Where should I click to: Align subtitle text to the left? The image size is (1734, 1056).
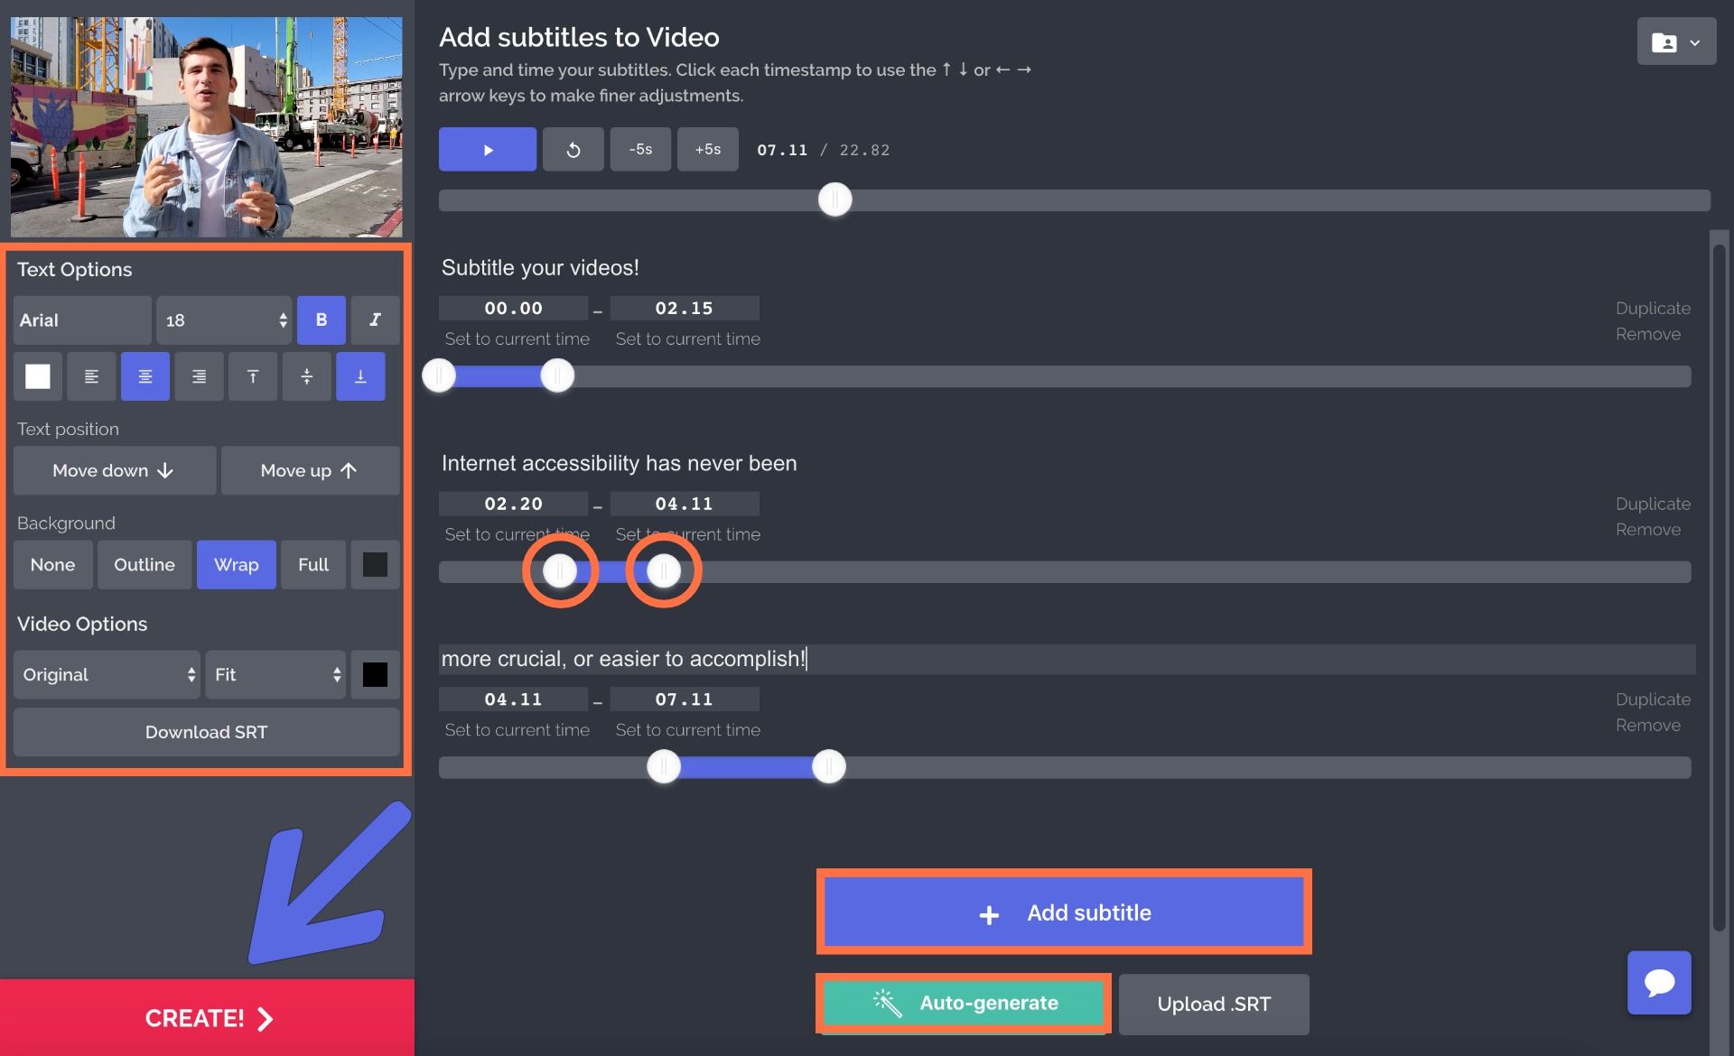click(91, 376)
